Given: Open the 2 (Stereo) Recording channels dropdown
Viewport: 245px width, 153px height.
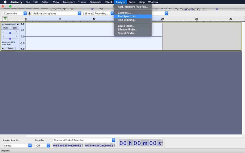Looking at the screenshot, I should coord(112,13).
